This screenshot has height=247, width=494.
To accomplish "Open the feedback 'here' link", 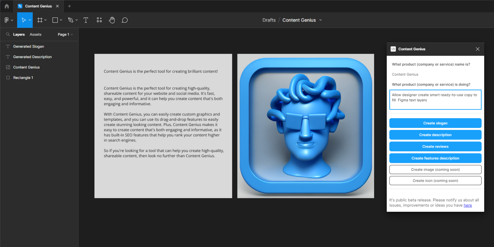I will pyautogui.click(x=468, y=205).
